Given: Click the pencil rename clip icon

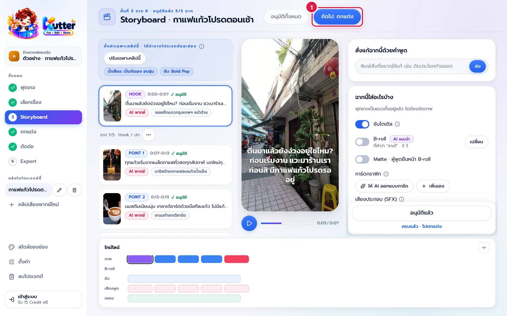Looking at the screenshot, I should pos(59,190).
